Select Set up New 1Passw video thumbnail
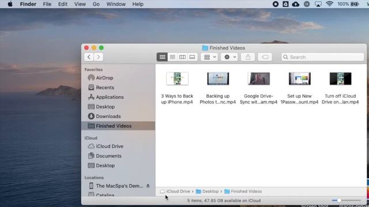 point(300,78)
